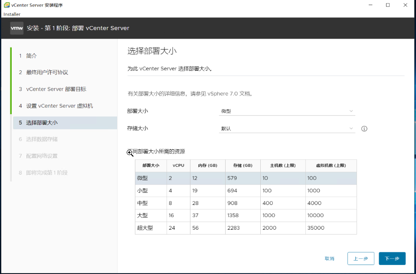The height and width of the screenshot is (274, 416).
Task: Open the 存储大小 dropdown showing 默认
Action: coord(287,129)
